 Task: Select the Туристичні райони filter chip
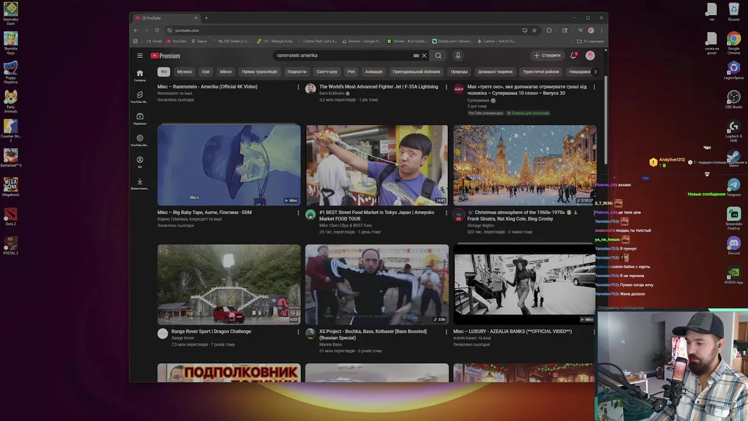tap(541, 72)
